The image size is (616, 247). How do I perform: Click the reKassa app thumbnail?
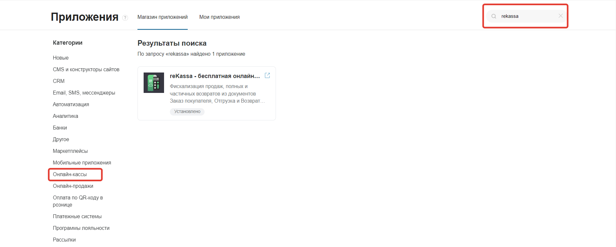[x=154, y=83]
